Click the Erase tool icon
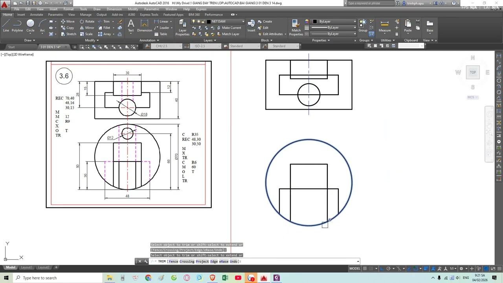The image size is (503, 283). click(120, 22)
